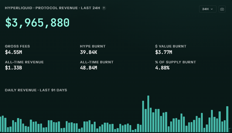The width and height of the screenshot is (232, 133).
Task: Click the All-Time Revenue value $1.33B
Action: point(13,68)
